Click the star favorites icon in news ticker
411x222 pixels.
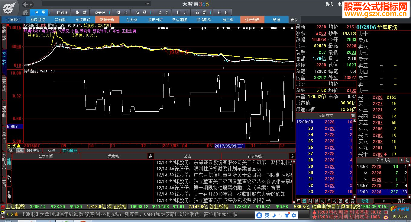[16, 214]
